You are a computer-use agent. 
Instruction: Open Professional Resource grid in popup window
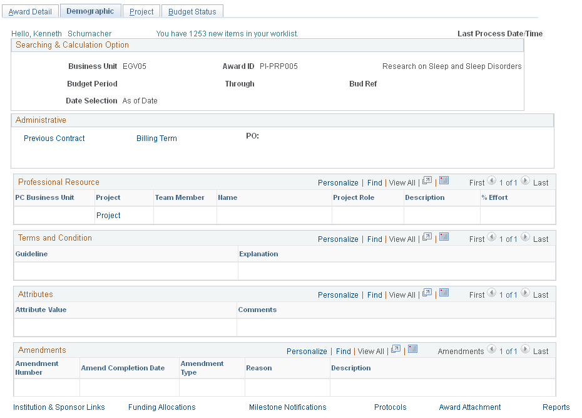coord(427,180)
